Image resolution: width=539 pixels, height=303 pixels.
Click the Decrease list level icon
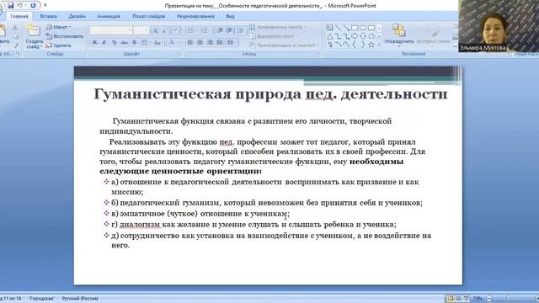[220, 30]
